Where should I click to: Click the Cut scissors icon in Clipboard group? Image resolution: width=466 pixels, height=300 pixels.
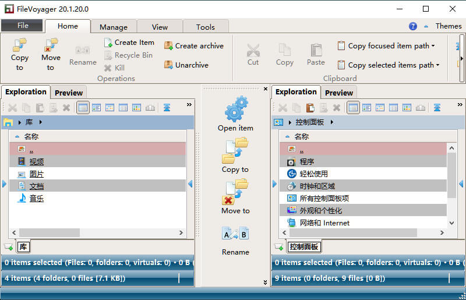(253, 50)
